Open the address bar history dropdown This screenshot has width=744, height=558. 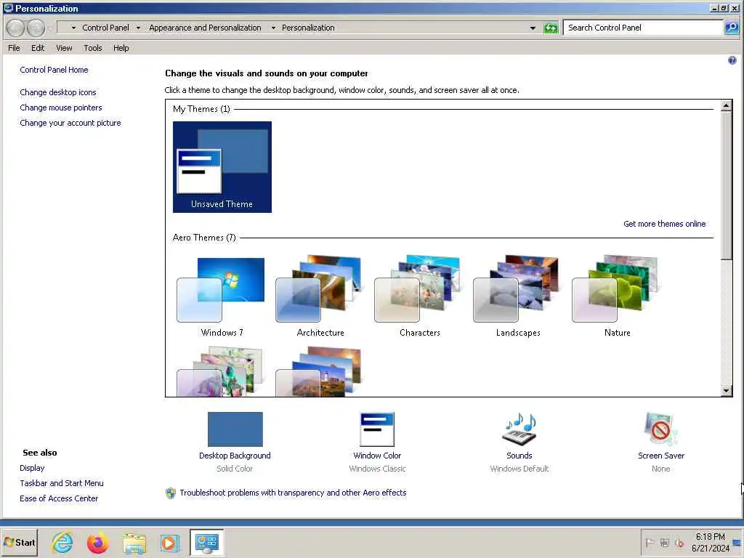click(x=533, y=28)
